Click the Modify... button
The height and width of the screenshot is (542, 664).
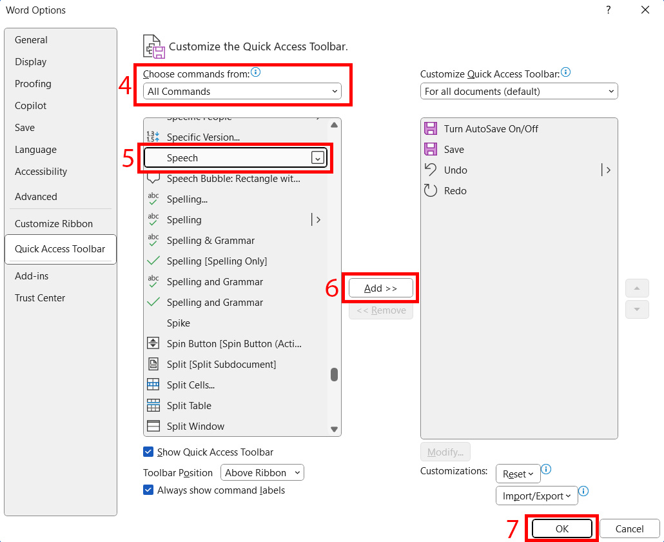tap(445, 452)
